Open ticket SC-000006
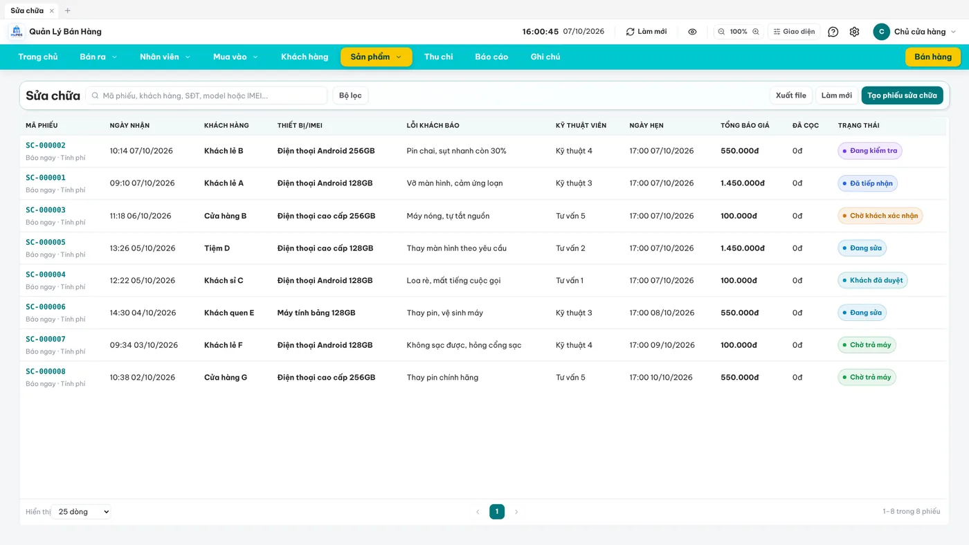The image size is (969, 545). pyautogui.click(x=46, y=307)
